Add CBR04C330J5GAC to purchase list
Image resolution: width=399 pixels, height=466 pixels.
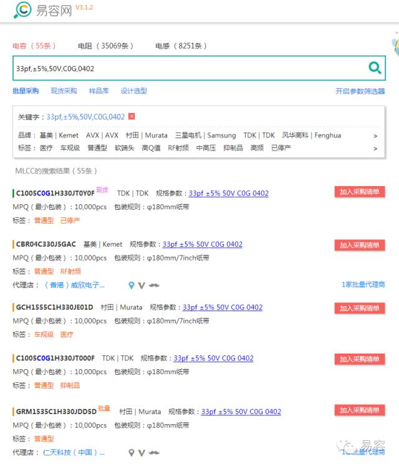point(360,245)
